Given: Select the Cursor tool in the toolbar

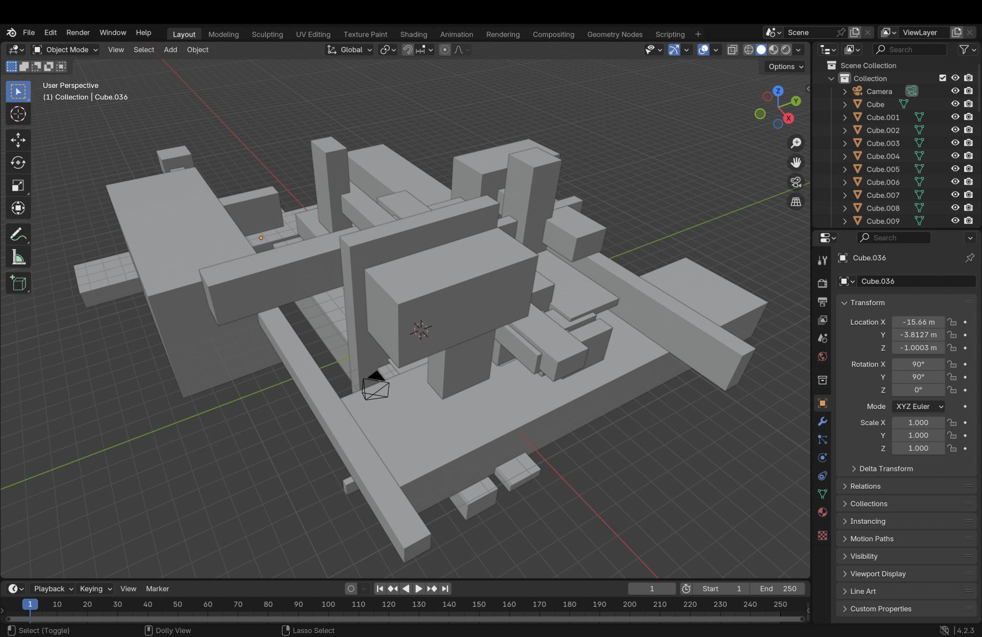Looking at the screenshot, I should 18,114.
